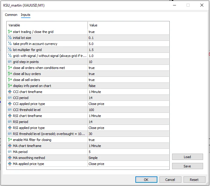The height and width of the screenshot is (186, 210).
Task: Click the integer icon beside 'grid step in points'
Action: coord(10,62)
